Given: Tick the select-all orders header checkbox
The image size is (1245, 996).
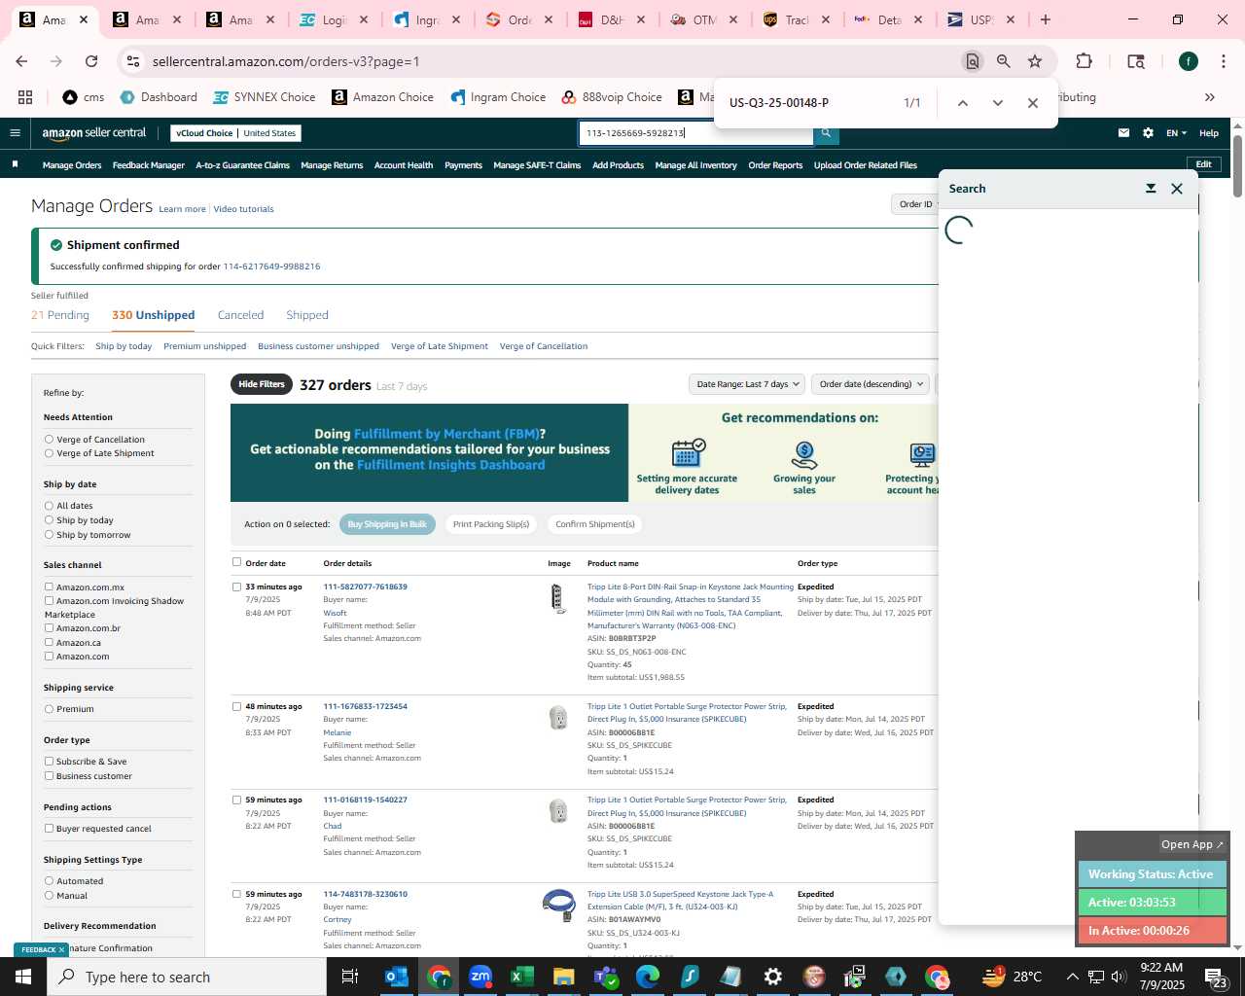Looking at the screenshot, I should point(236,562).
